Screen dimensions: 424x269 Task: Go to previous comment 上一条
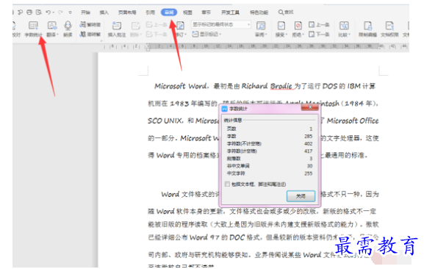(x=157, y=24)
